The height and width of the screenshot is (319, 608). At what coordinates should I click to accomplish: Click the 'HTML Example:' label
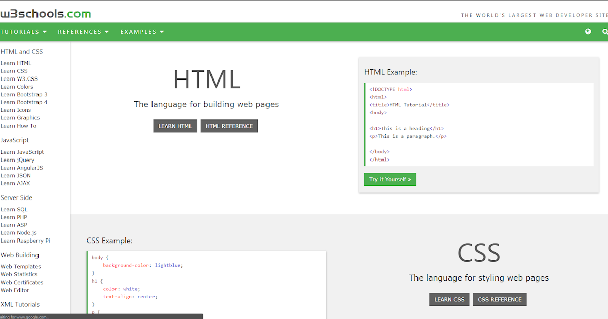tap(391, 72)
